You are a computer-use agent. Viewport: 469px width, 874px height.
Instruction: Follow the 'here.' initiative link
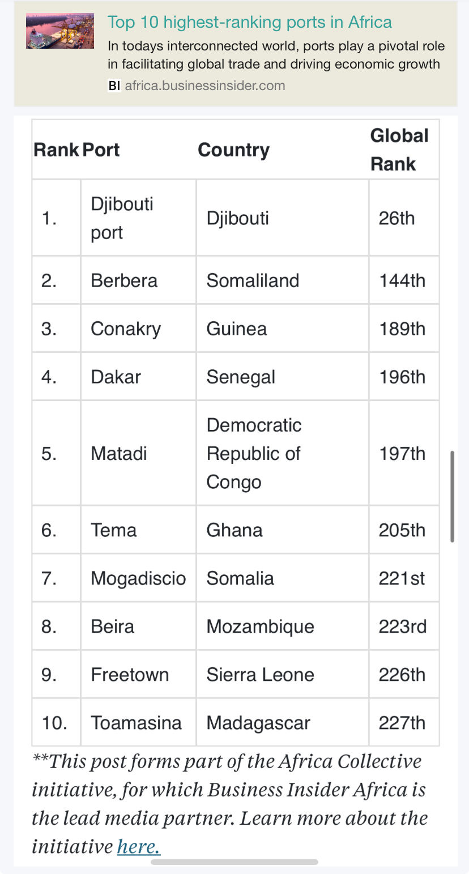point(139,846)
